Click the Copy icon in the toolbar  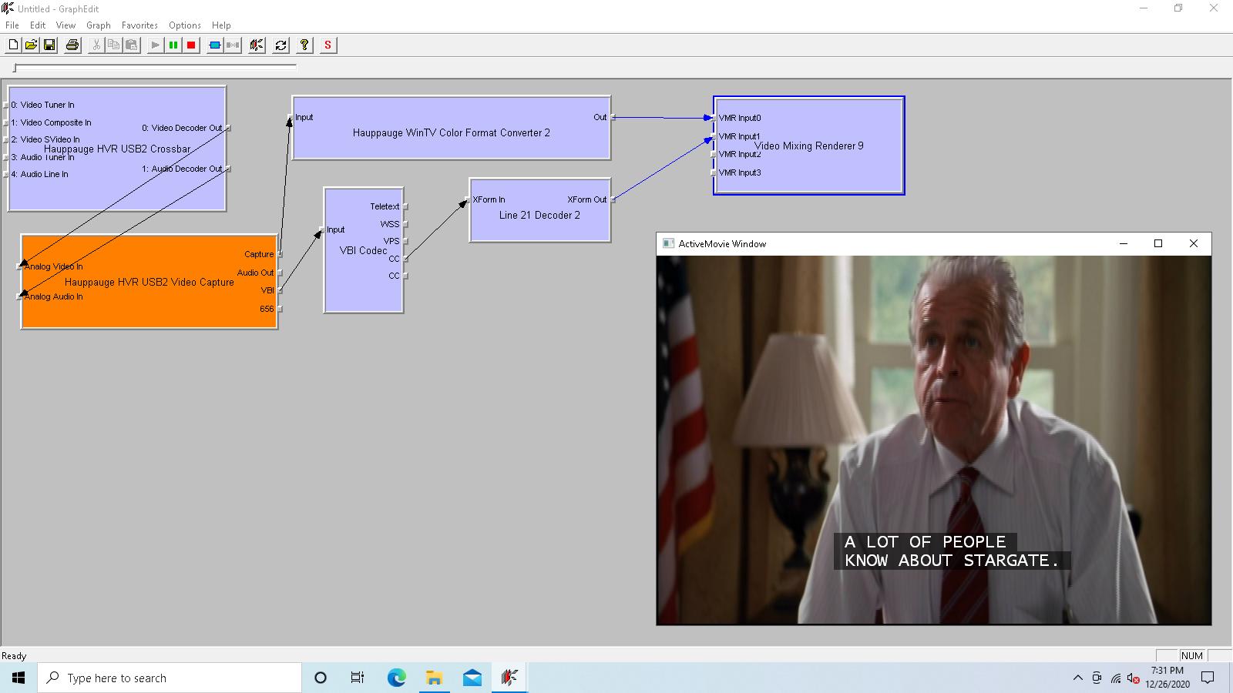pos(114,45)
